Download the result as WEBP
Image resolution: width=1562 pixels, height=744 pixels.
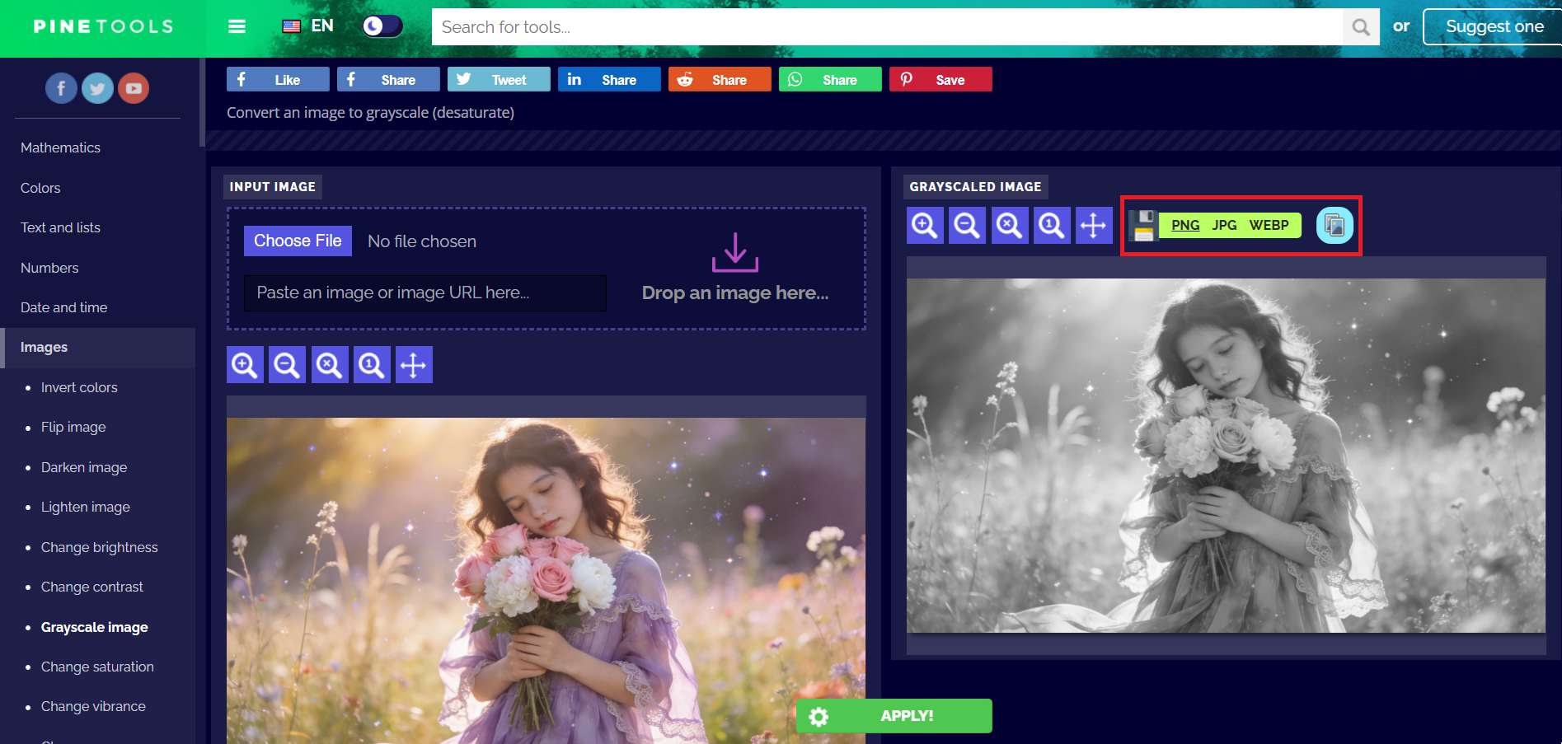coord(1269,225)
